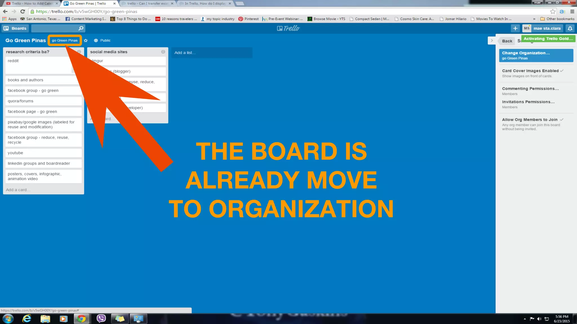The width and height of the screenshot is (577, 324).
Task: Collapse the sidebar with the chevron arrow
Action: pyautogui.click(x=492, y=40)
